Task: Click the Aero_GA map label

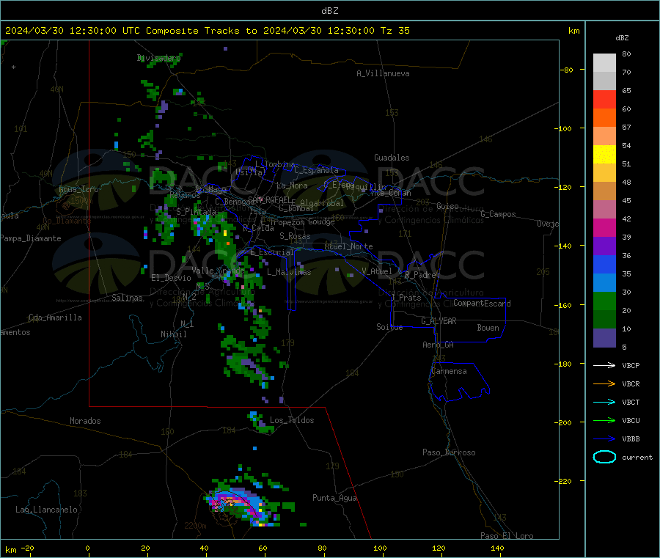Action: [x=439, y=345]
